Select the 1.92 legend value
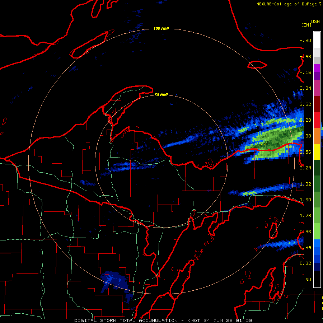The width and height of the screenshot is (323, 323). [305, 184]
